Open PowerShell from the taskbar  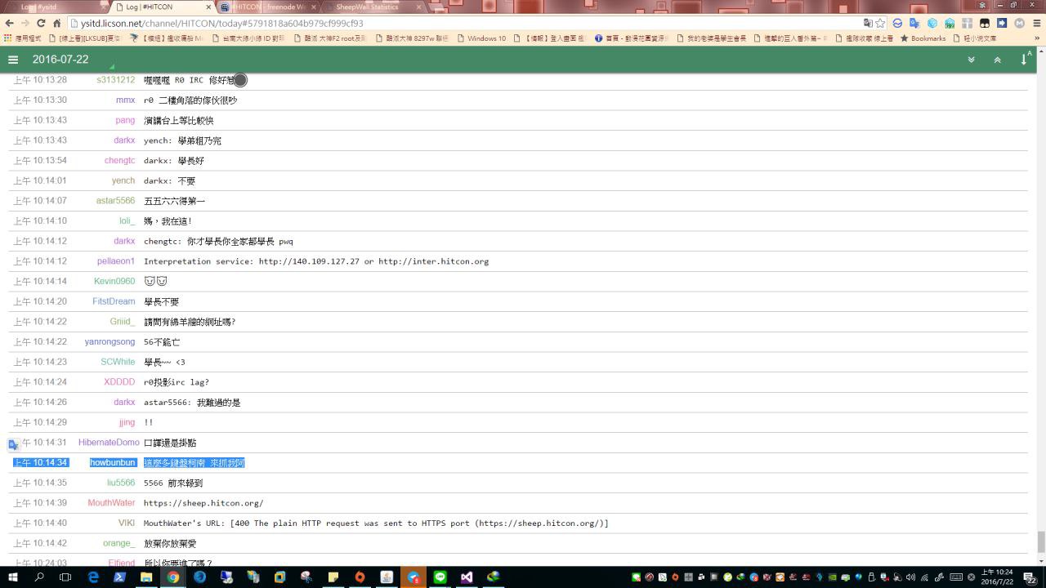(x=119, y=577)
